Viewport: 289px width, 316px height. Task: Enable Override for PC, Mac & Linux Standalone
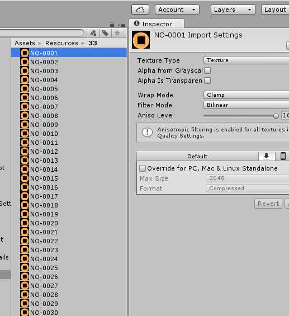[143, 168]
